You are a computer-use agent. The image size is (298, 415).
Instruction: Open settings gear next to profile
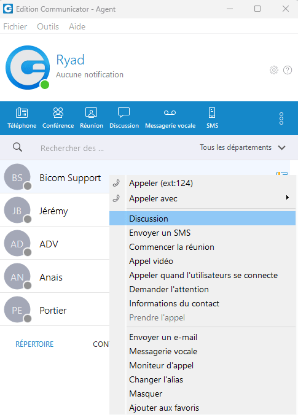tap(274, 70)
